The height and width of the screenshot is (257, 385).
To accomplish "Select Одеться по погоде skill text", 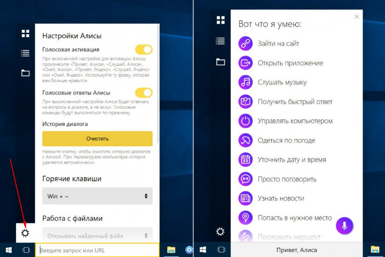I will click(286, 140).
